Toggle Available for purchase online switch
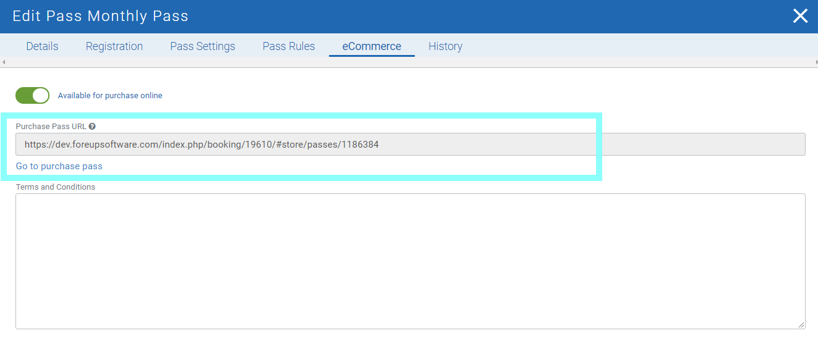This screenshot has height=341, width=818. tap(32, 95)
